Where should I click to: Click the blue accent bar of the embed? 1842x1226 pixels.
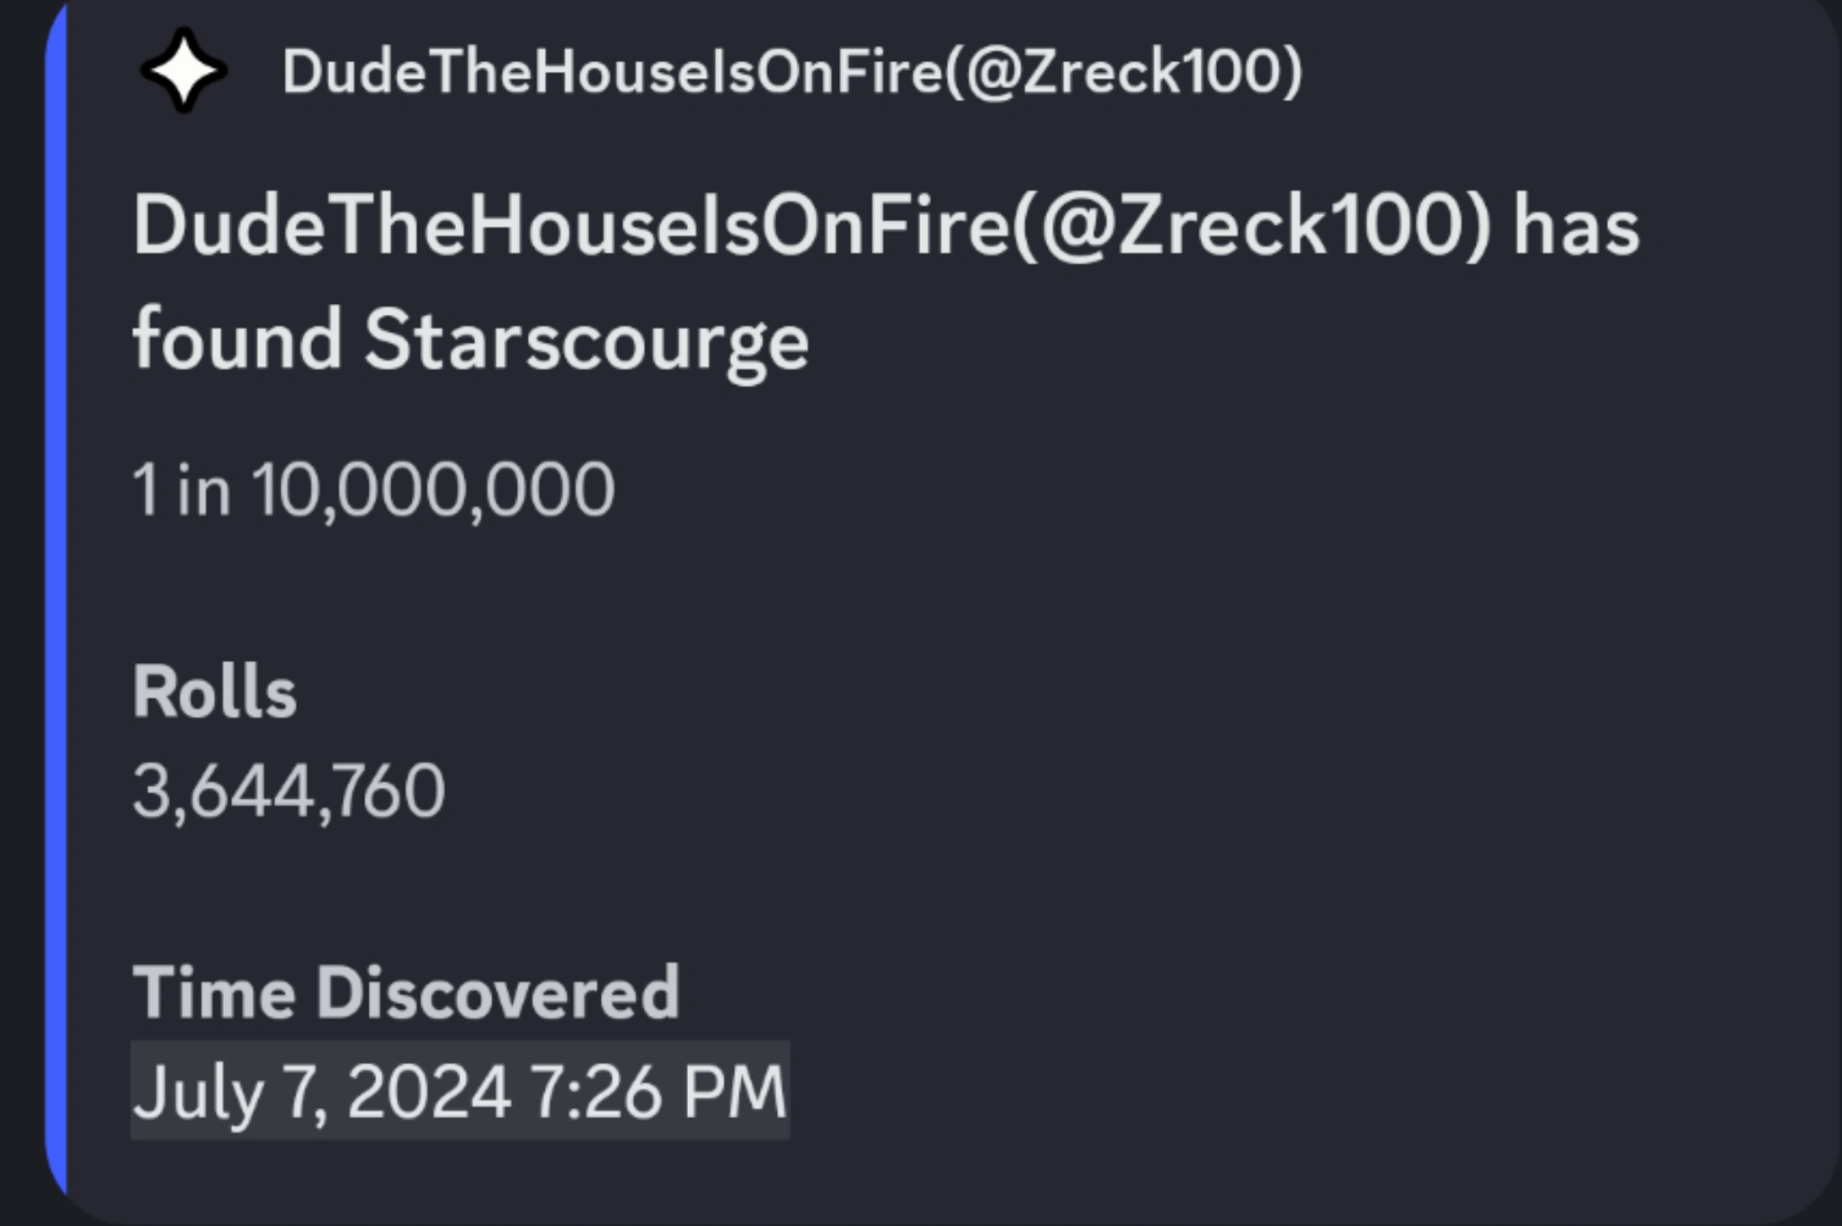(x=57, y=612)
